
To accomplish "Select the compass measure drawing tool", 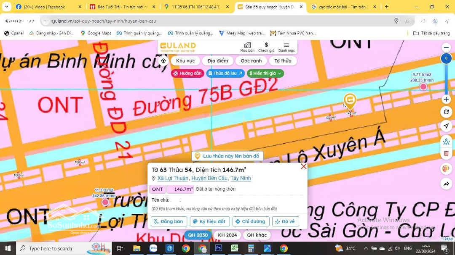I will pyautogui.click(x=446, y=141).
